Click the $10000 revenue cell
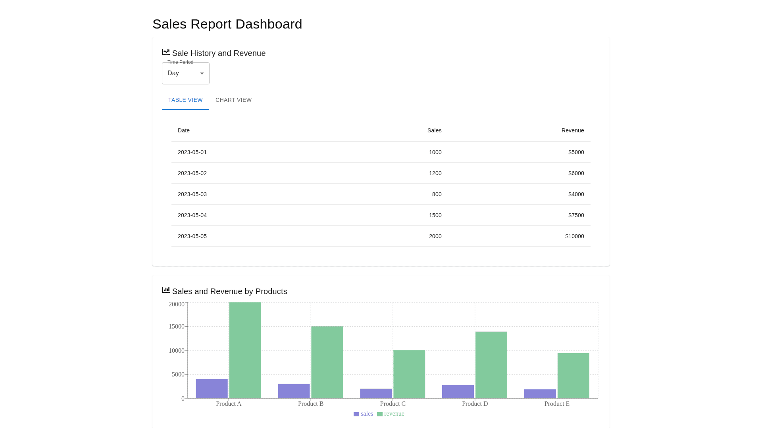 tap(574, 236)
